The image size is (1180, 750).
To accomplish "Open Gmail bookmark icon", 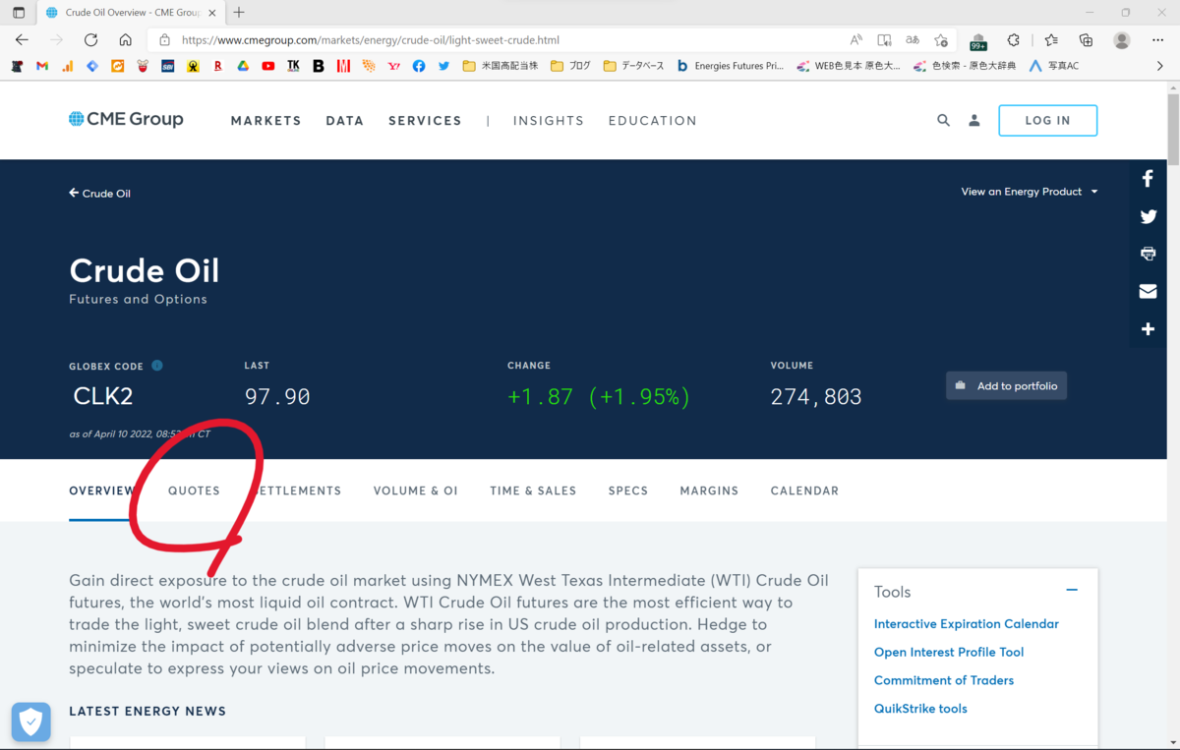I will point(42,66).
